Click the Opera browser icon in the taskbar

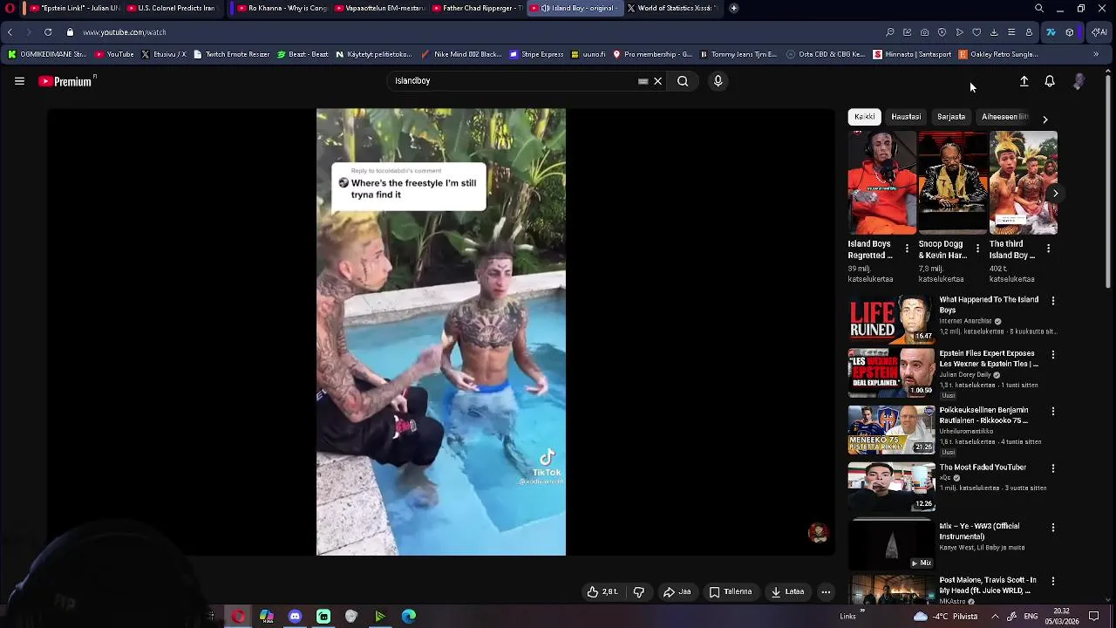pos(238,616)
